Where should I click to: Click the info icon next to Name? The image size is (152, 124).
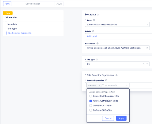coord(94,20)
